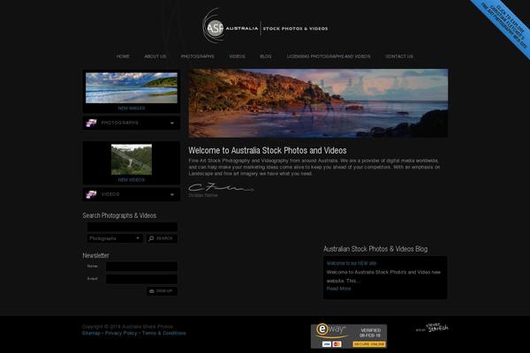Expand the Videos sidebar dropdown arrow
The image size is (530, 353).
tap(172, 194)
